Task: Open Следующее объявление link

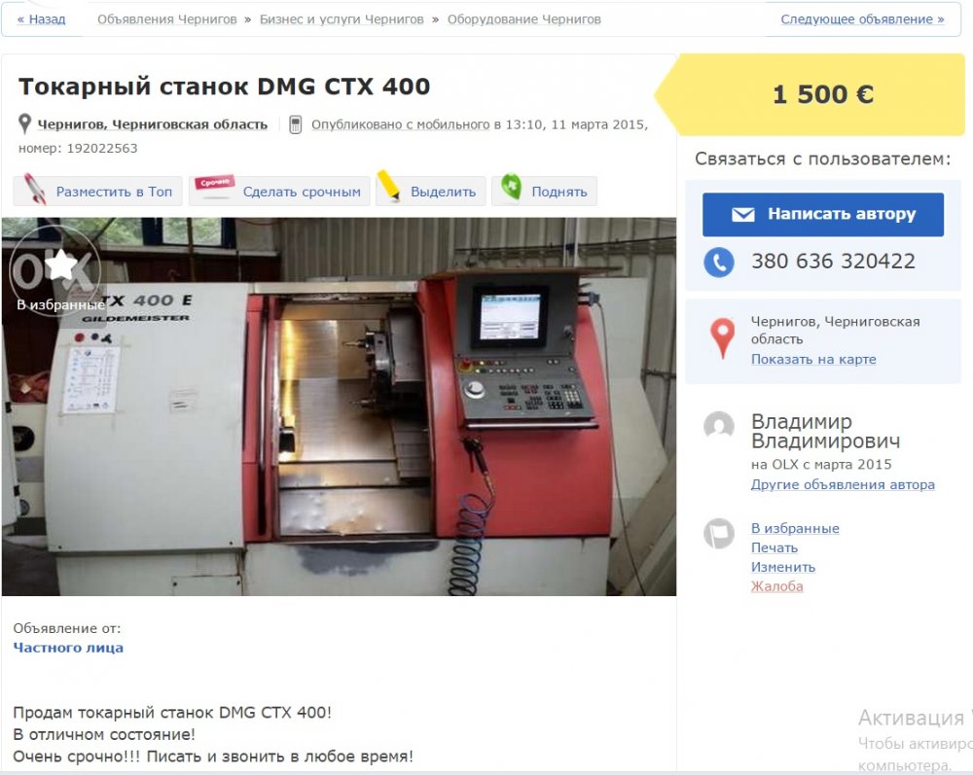Action: (862, 19)
